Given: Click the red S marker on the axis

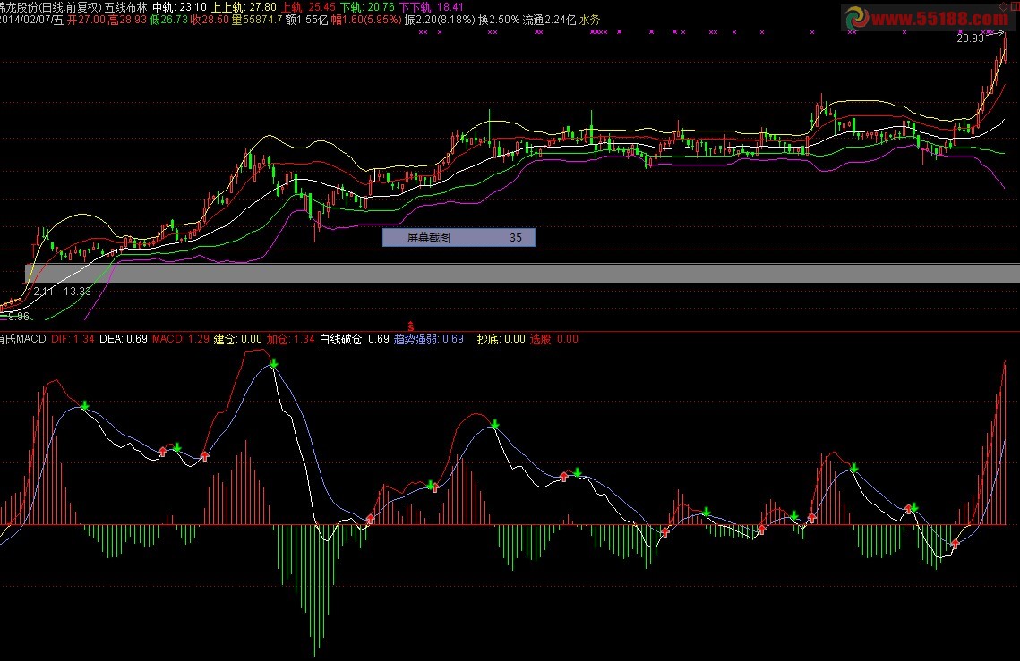Looking at the screenshot, I should [410, 326].
